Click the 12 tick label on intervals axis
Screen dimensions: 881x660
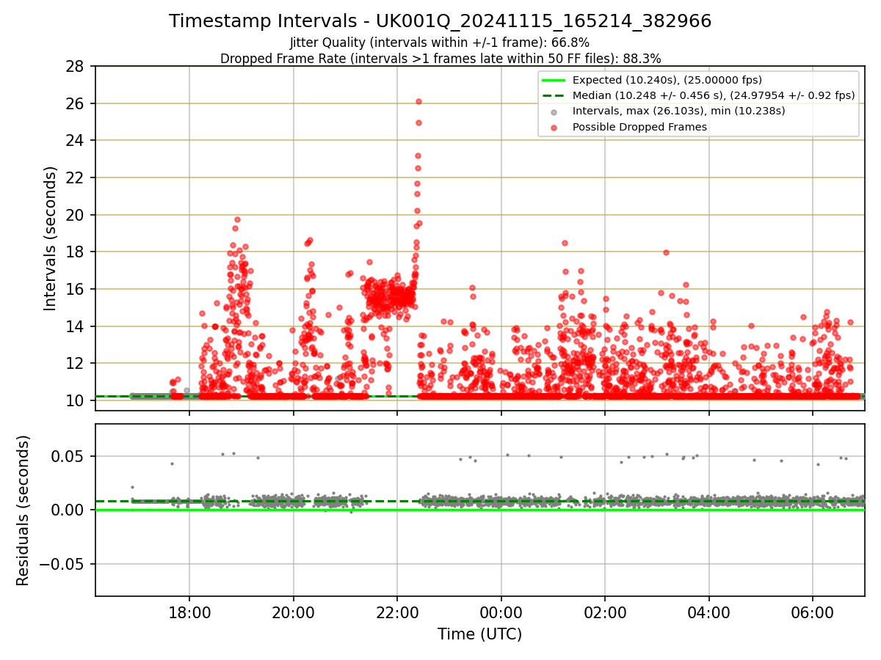tap(74, 363)
